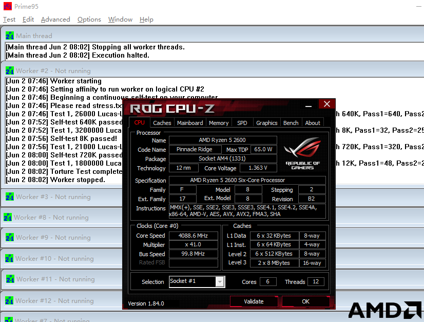Click the 'Execution halted' log line
The image size is (424, 322).
point(78,55)
